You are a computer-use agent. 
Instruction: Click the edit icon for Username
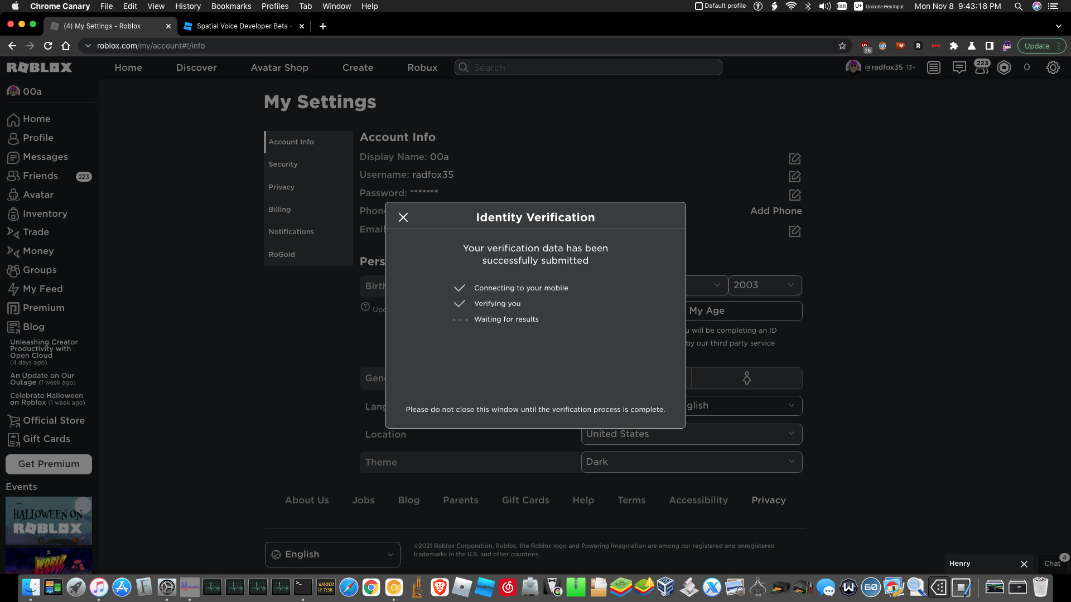pos(795,177)
